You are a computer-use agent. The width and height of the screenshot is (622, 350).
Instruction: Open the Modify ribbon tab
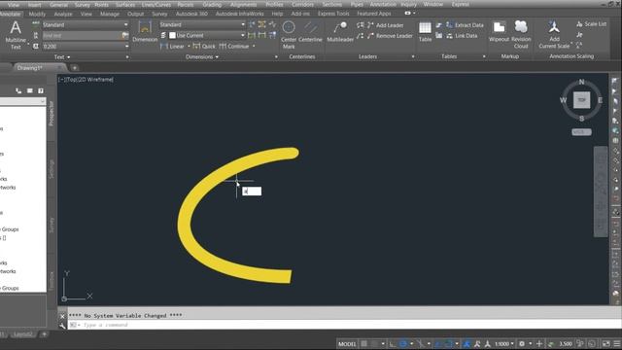(x=37, y=14)
